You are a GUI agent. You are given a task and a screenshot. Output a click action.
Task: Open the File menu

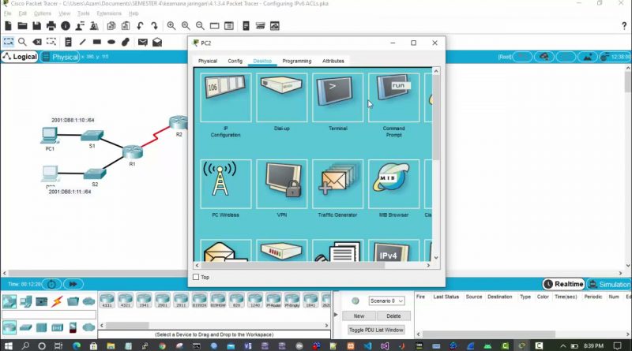(x=7, y=13)
